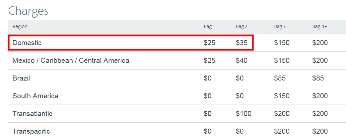Click Transpacific Bag 4+ fee $200
The width and height of the screenshot is (346, 140).
(x=320, y=131)
